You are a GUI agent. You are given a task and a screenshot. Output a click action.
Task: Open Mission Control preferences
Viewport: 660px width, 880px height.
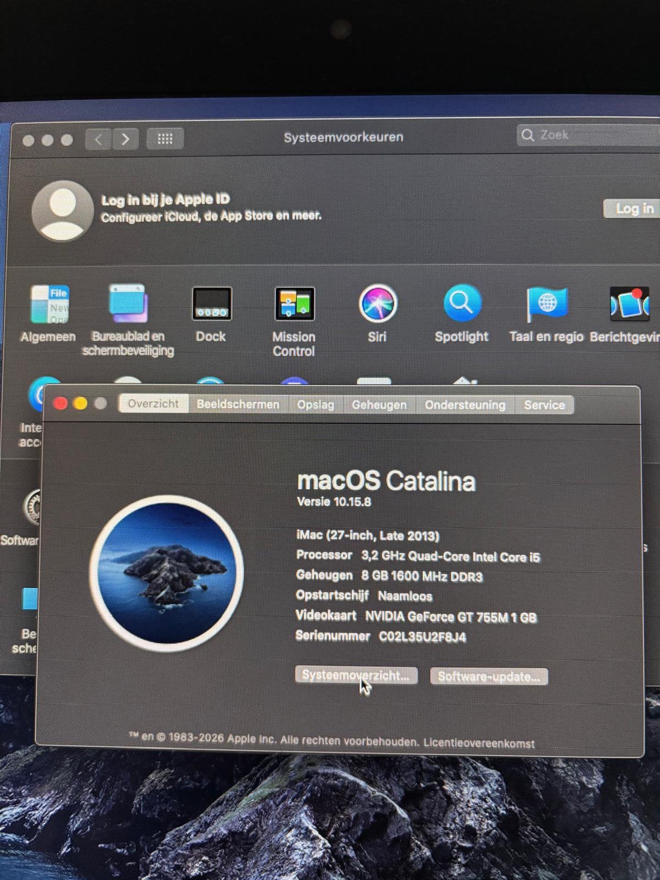point(294,321)
